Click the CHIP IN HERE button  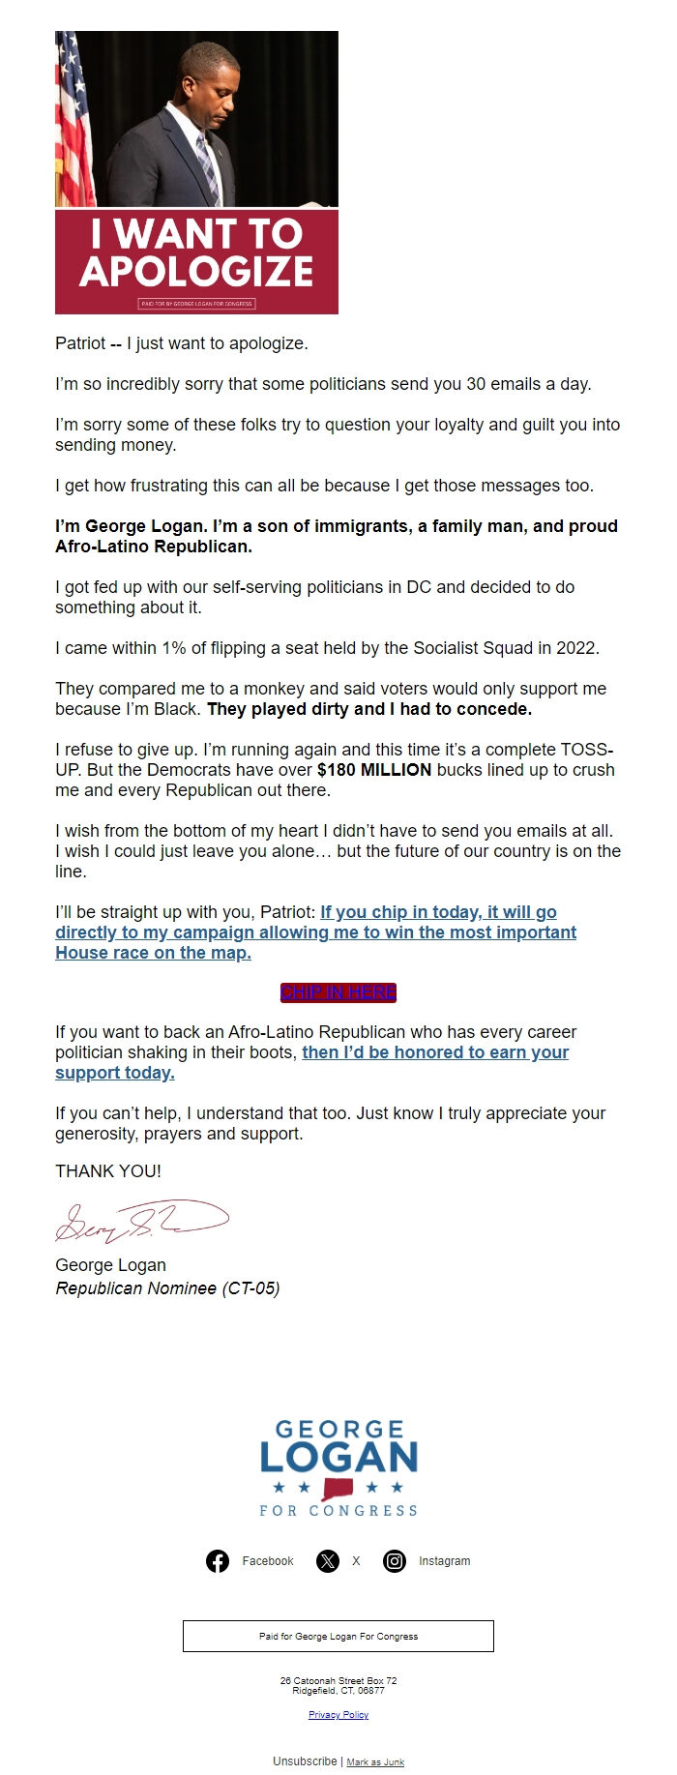click(x=338, y=991)
